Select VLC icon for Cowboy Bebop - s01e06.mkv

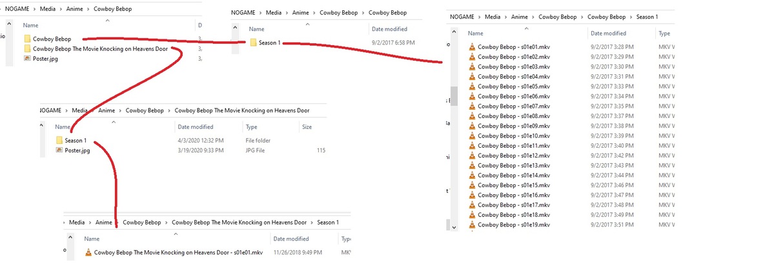[473, 96]
